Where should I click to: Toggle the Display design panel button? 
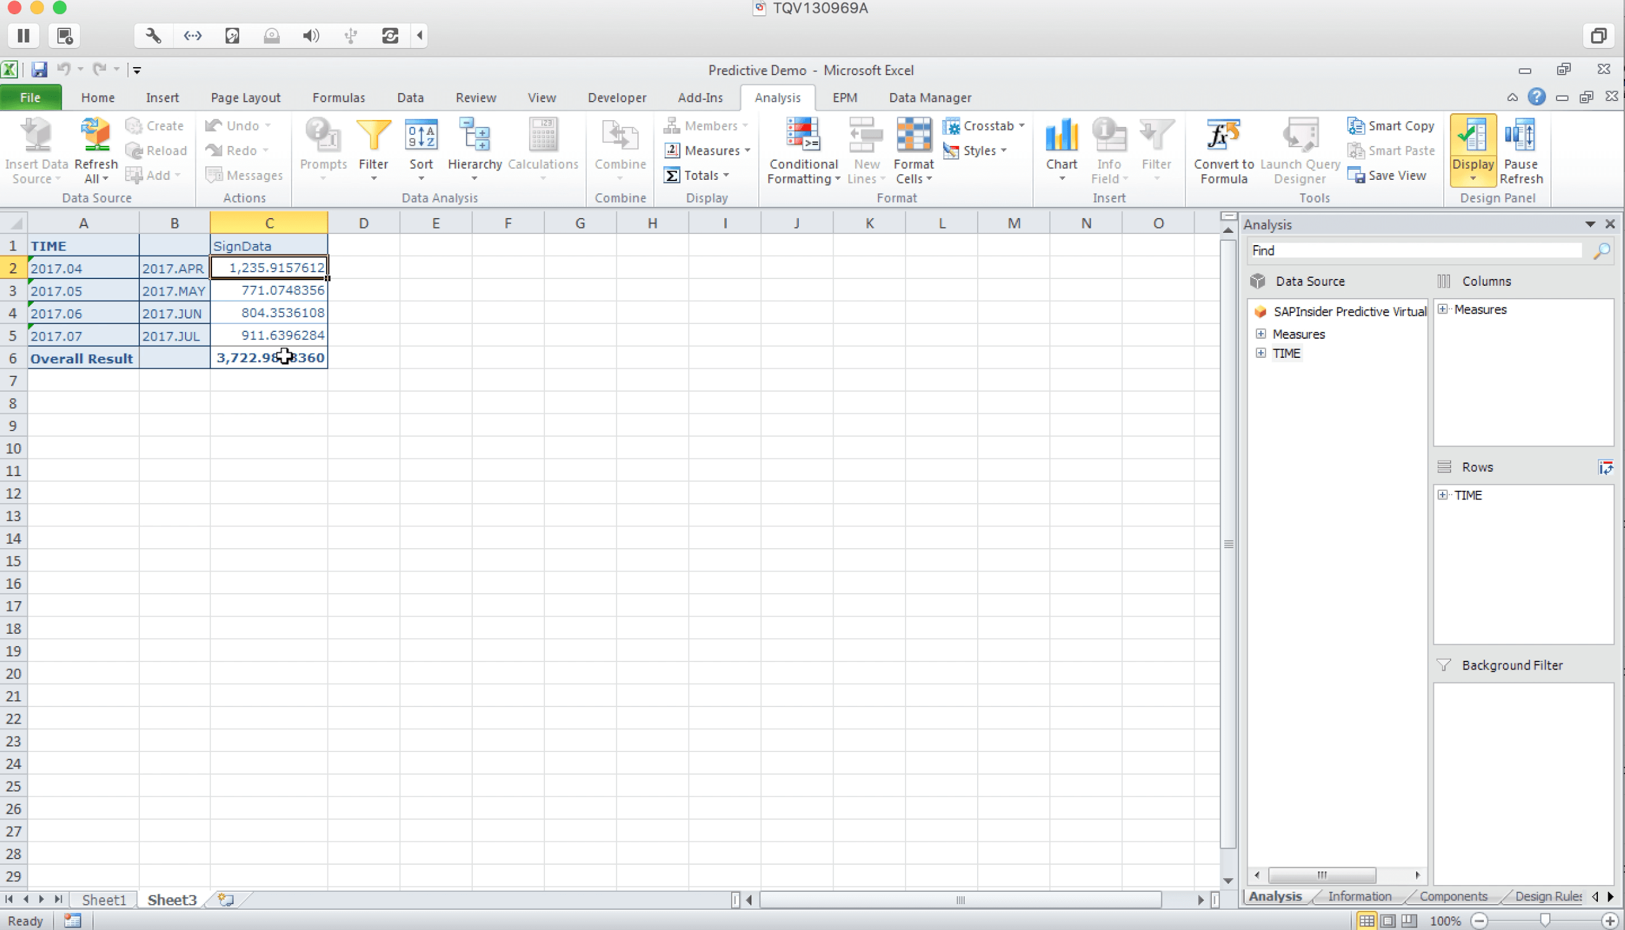(x=1472, y=150)
